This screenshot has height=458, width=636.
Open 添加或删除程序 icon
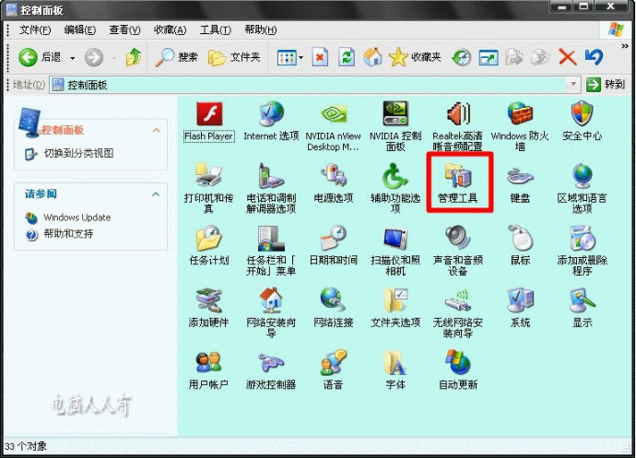[x=582, y=251]
